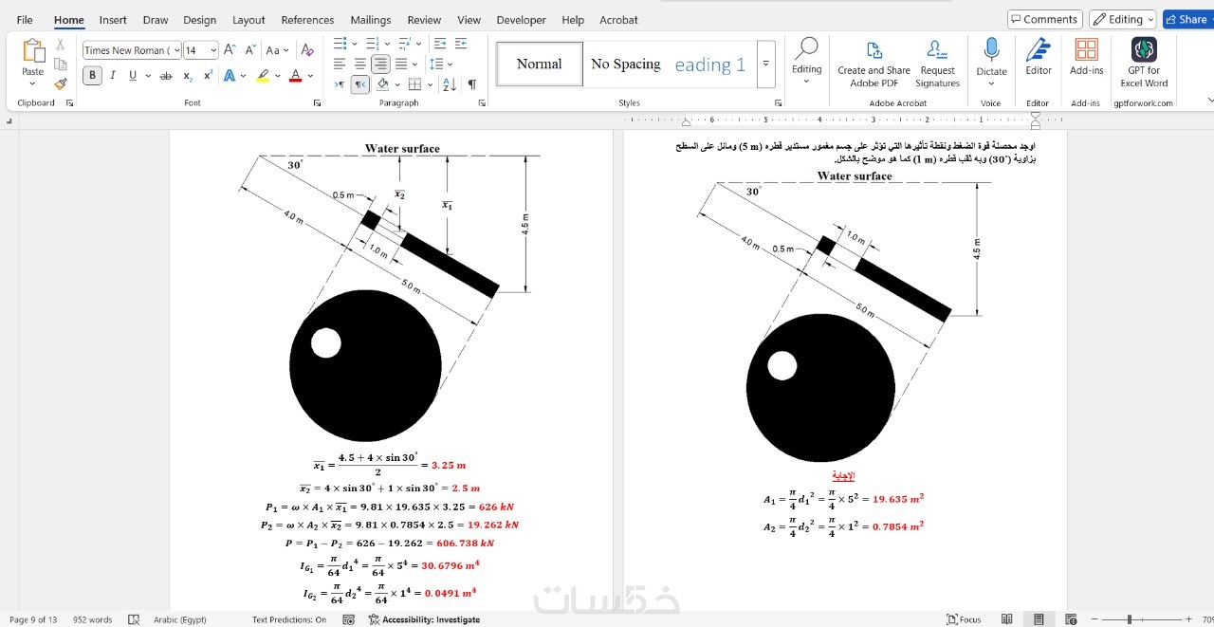The width and height of the screenshot is (1214, 627).
Task: Clear all formatting with eraser A icon
Action: click(x=306, y=50)
